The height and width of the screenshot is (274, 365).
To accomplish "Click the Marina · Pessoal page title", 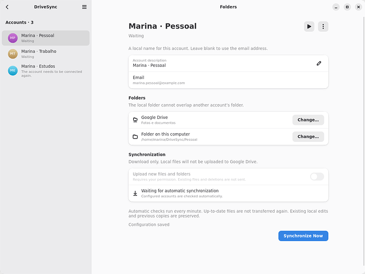I will pyautogui.click(x=162, y=26).
